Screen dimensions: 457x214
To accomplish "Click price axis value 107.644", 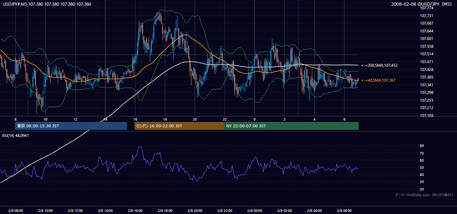I will 427,31.
